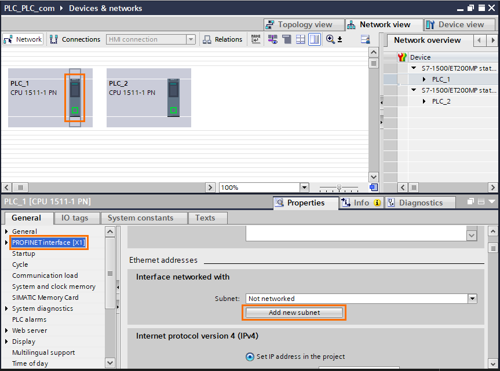Open the Subnet dropdown
This screenshot has height=371, width=500.
[472, 299]
